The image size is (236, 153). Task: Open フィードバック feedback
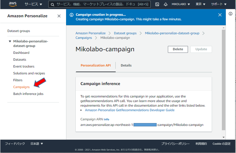[x=15, y=144]
